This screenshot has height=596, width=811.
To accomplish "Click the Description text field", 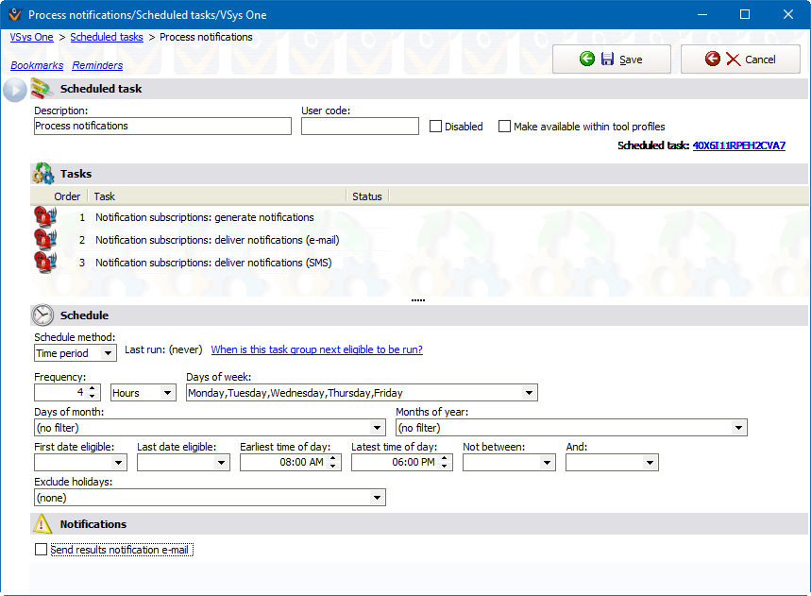I will point(162,127).
